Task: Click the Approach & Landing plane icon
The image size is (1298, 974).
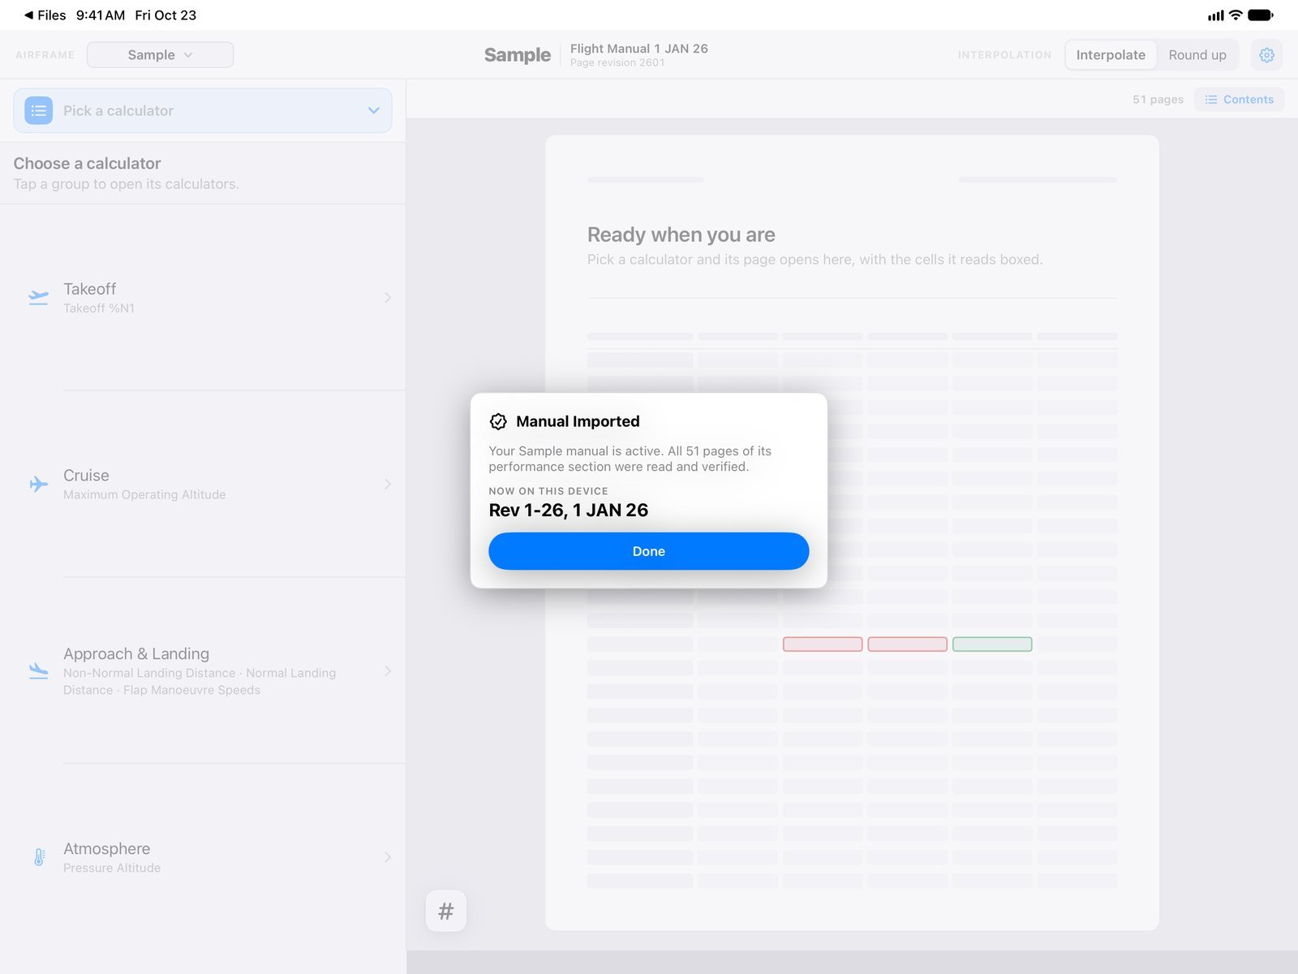Action: (38, 670)
